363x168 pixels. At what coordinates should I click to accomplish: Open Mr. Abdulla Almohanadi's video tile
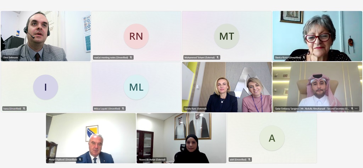coord(317,87)
